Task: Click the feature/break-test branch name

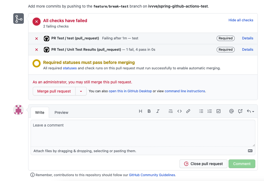Action: [111, 6]
